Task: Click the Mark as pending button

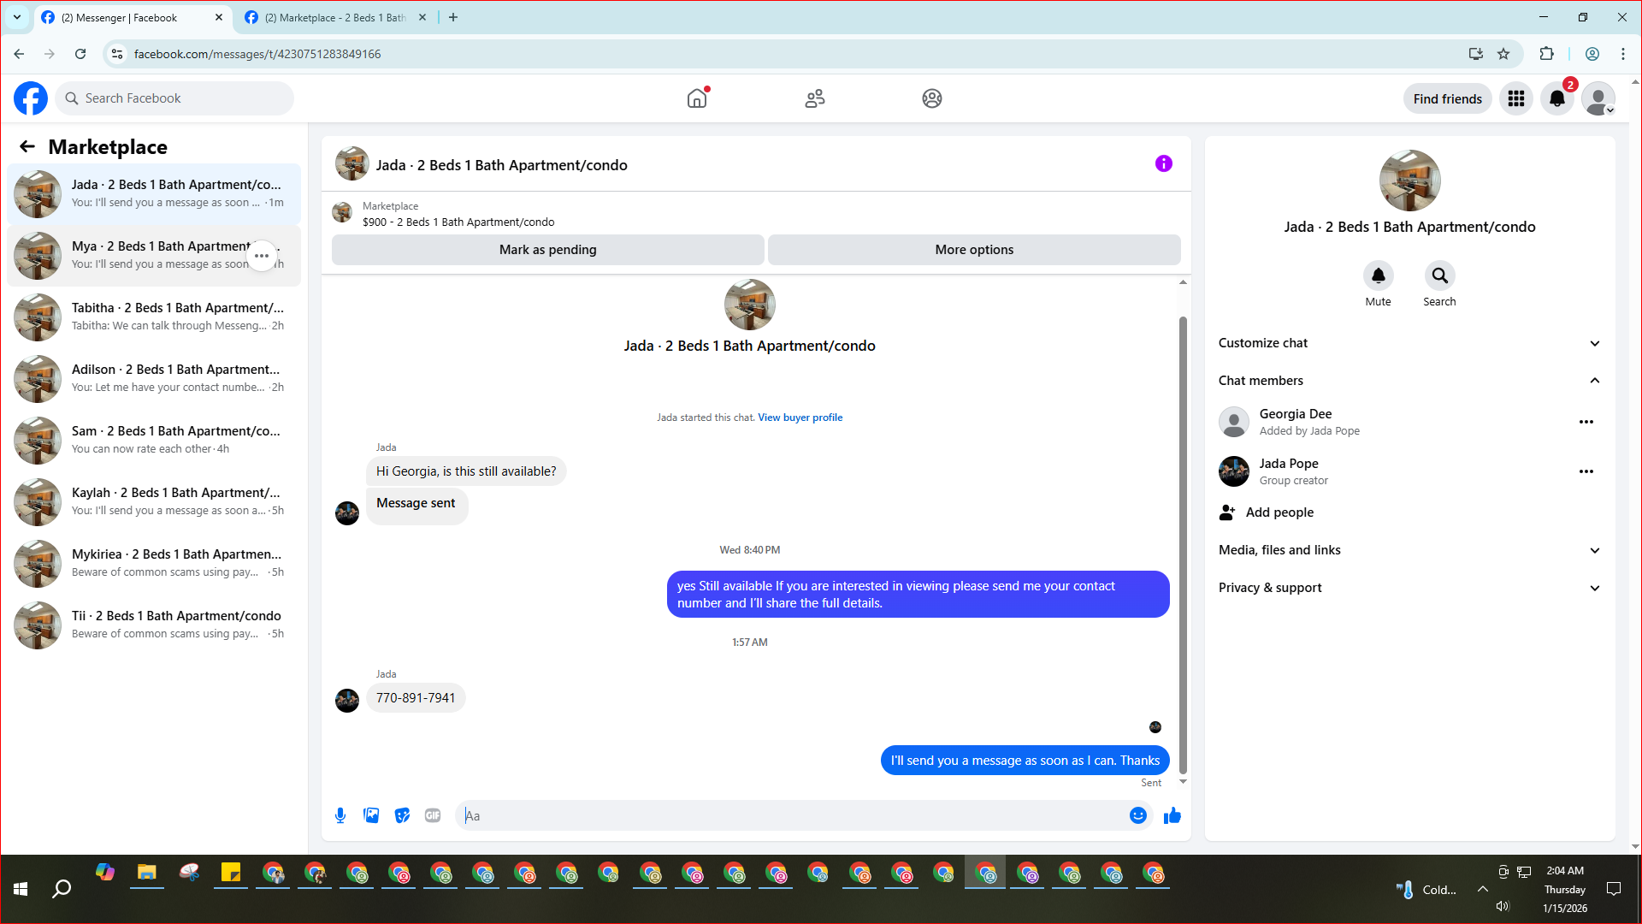Action: 547,250
